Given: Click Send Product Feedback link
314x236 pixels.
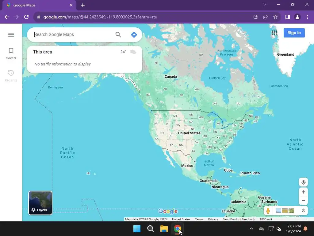Looking at the screenshot, I should point(239,219).
